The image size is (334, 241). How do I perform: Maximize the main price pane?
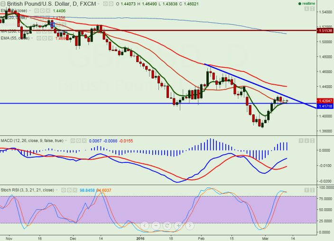coord(312,9)
